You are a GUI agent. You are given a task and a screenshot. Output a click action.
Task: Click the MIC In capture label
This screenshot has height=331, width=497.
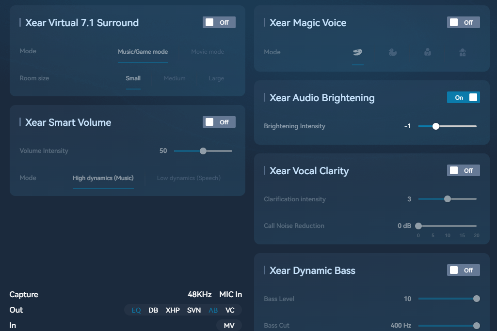tap(230, 295)
